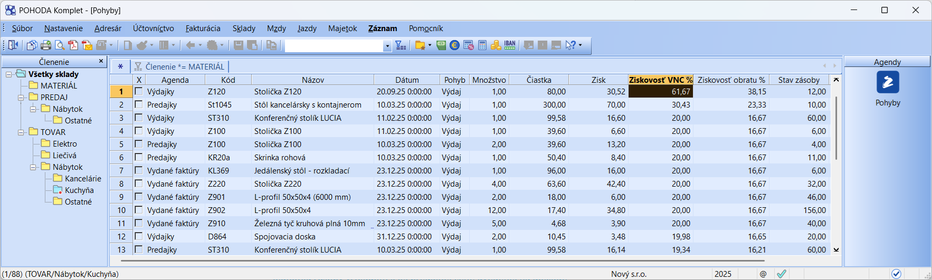Viewport: 932px width, 280px height.
Task: Mark checkbox for row 13 Konferenčný stolík
Action: 139,249
